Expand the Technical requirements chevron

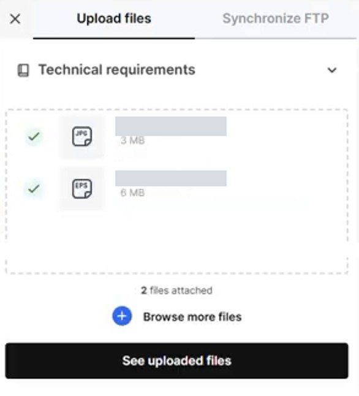pyautogui.click(x=332, y=70)
